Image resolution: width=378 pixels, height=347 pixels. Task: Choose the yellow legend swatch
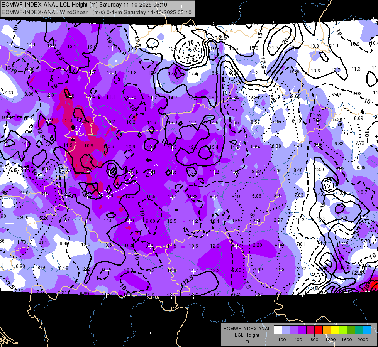335,330
